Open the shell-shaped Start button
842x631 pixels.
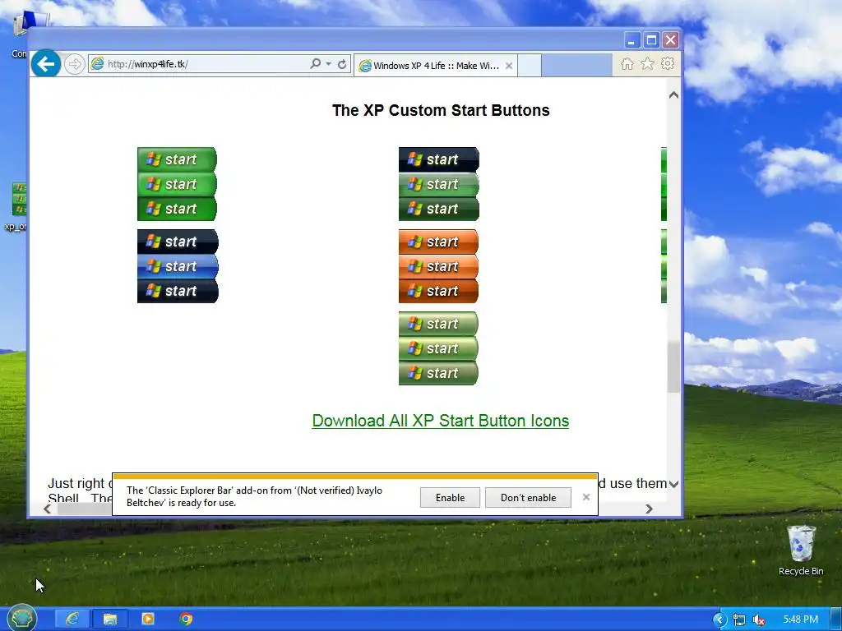[x=22, y=618]
